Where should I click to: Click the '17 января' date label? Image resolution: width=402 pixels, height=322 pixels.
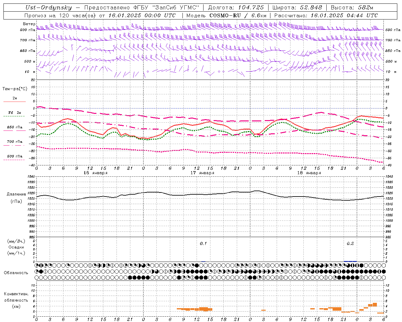[x=202, y=173]
